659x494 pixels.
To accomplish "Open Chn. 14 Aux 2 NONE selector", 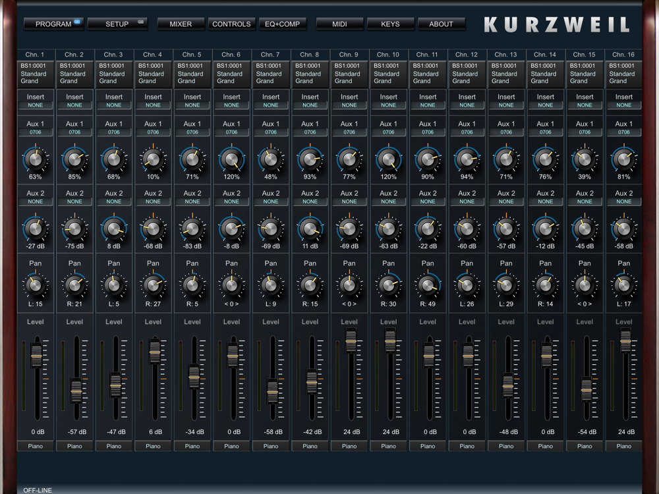I will (x=546, y=202).
